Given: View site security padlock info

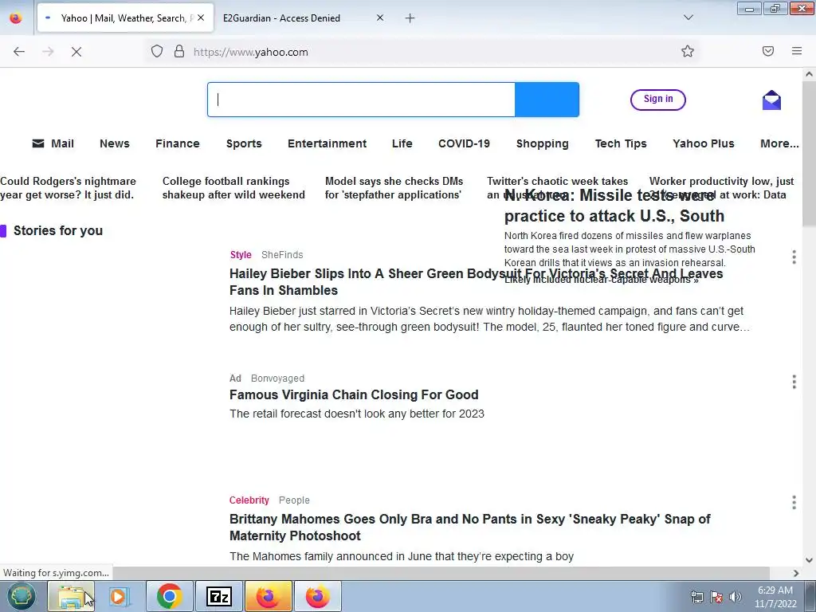Looking at the screenshot, I should 179,52.
